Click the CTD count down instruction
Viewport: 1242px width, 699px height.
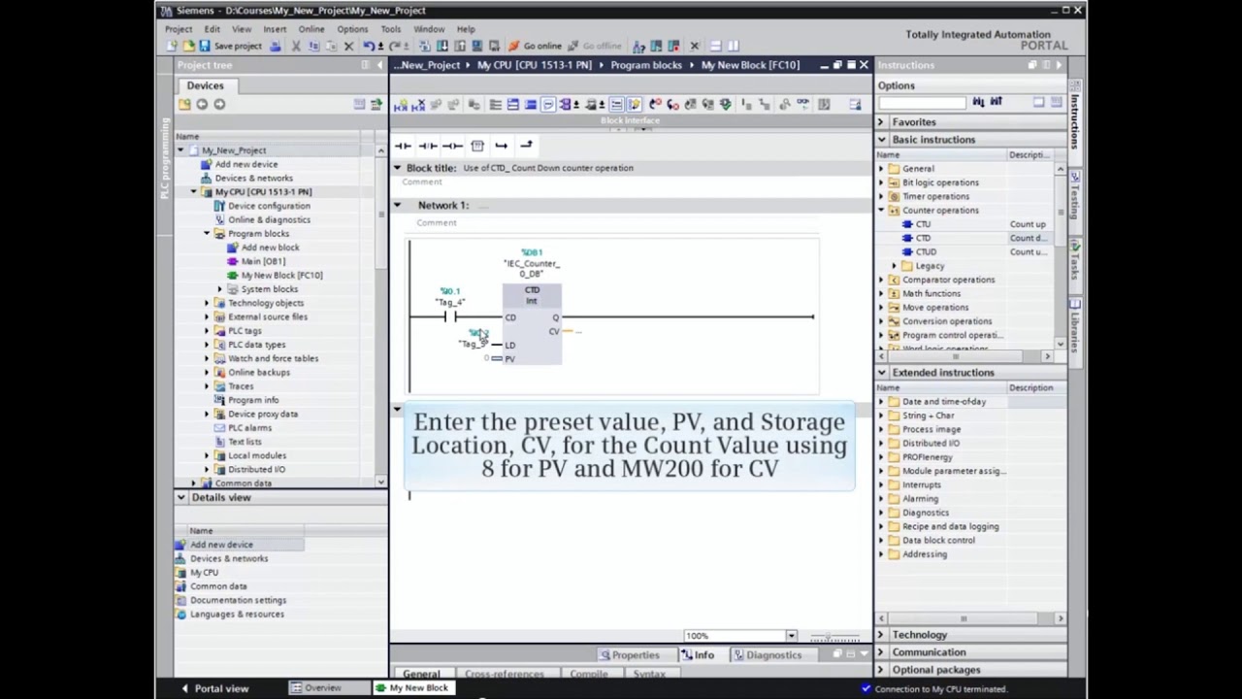pyautogui.click(x=923, y=238)
